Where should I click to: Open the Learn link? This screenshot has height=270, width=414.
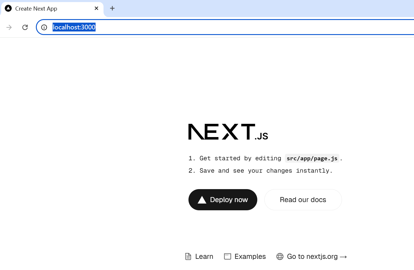point(199,256)
